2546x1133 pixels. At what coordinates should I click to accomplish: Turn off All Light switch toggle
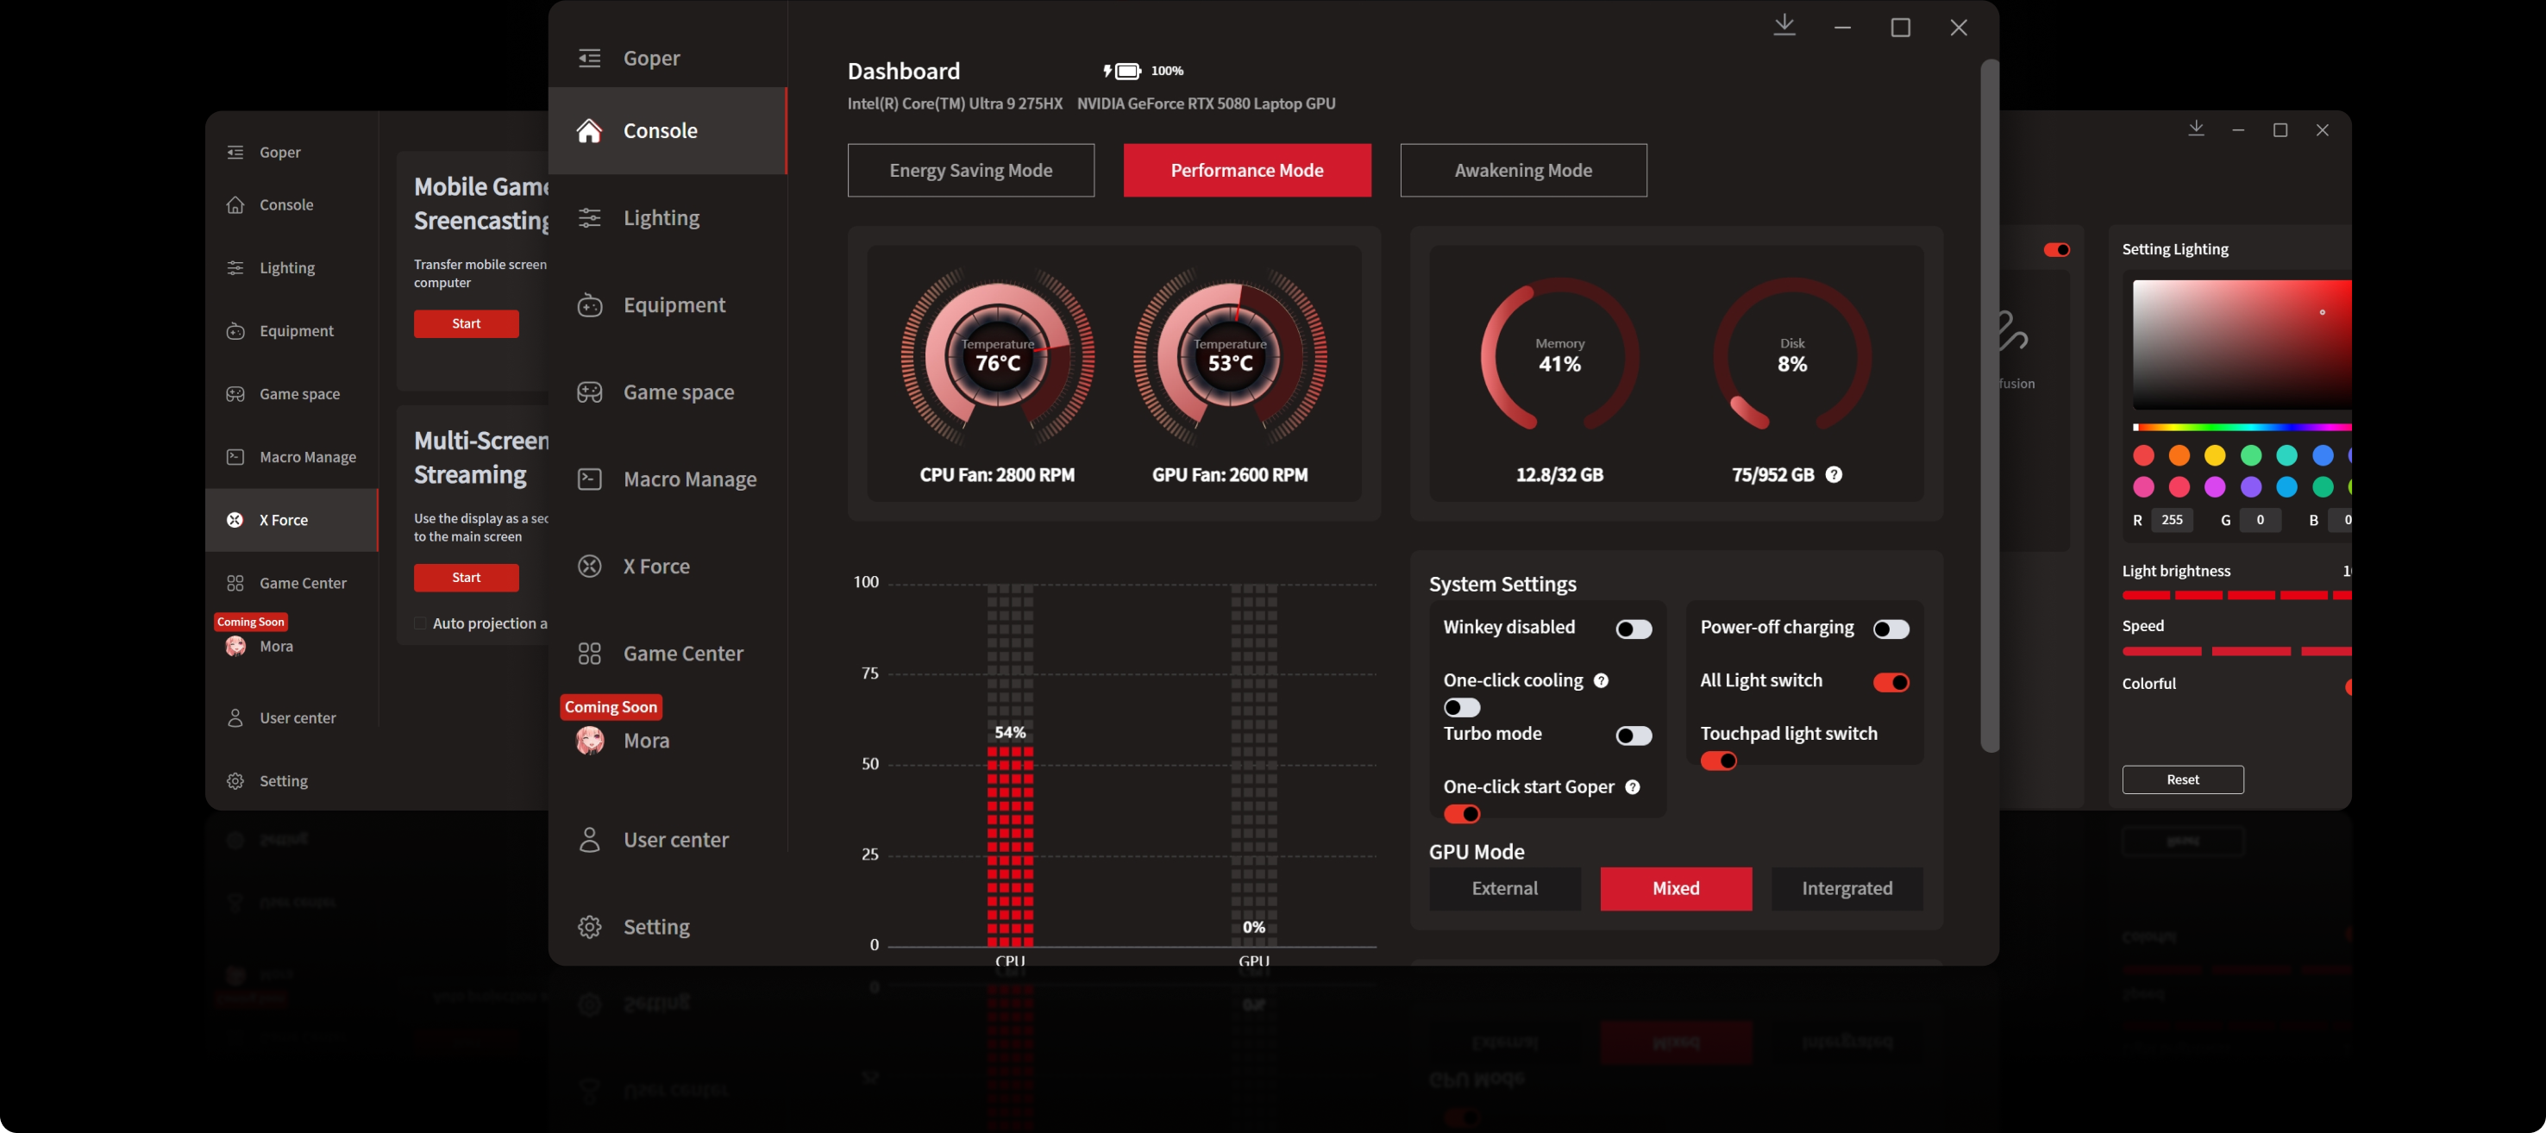[1891, 683]
